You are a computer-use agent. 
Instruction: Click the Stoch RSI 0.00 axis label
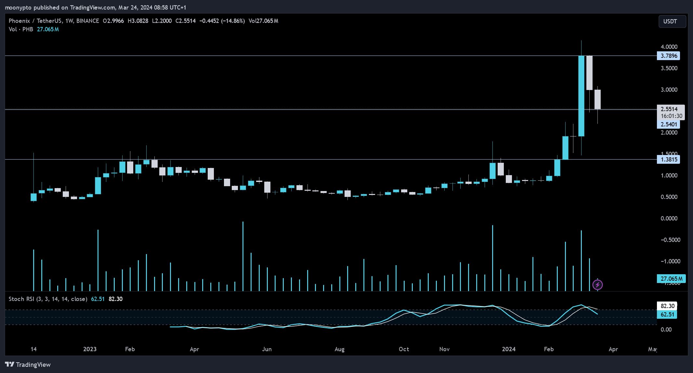point(666,329)
